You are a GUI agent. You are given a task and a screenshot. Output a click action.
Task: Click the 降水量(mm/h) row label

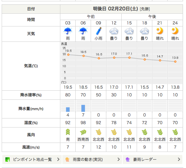(x=31, y=109)
